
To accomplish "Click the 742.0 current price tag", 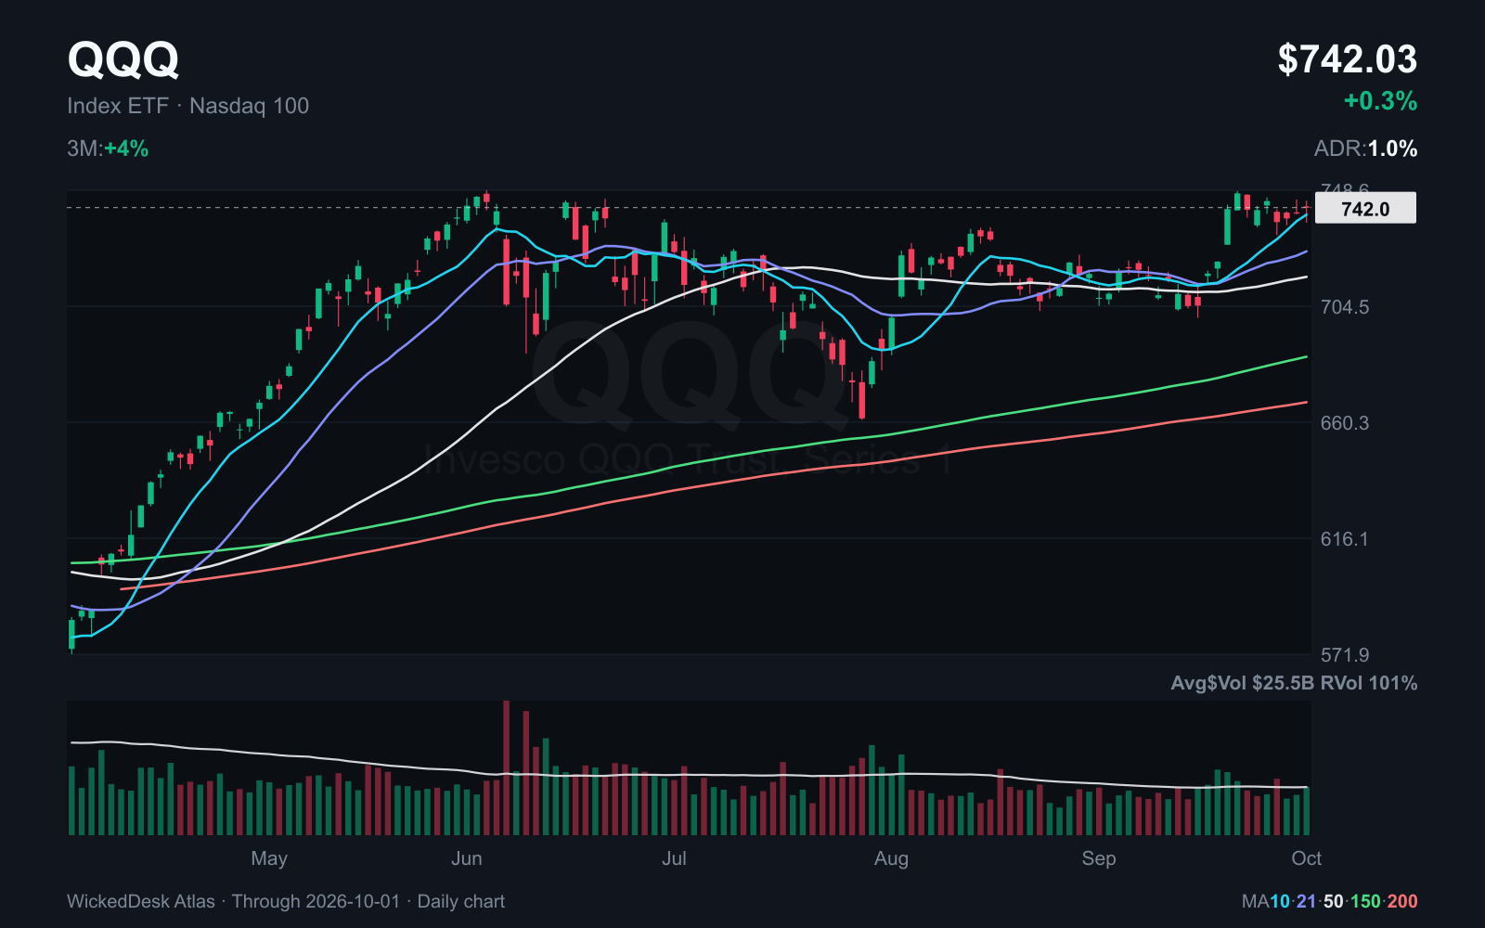I will tap(1365, 209).
